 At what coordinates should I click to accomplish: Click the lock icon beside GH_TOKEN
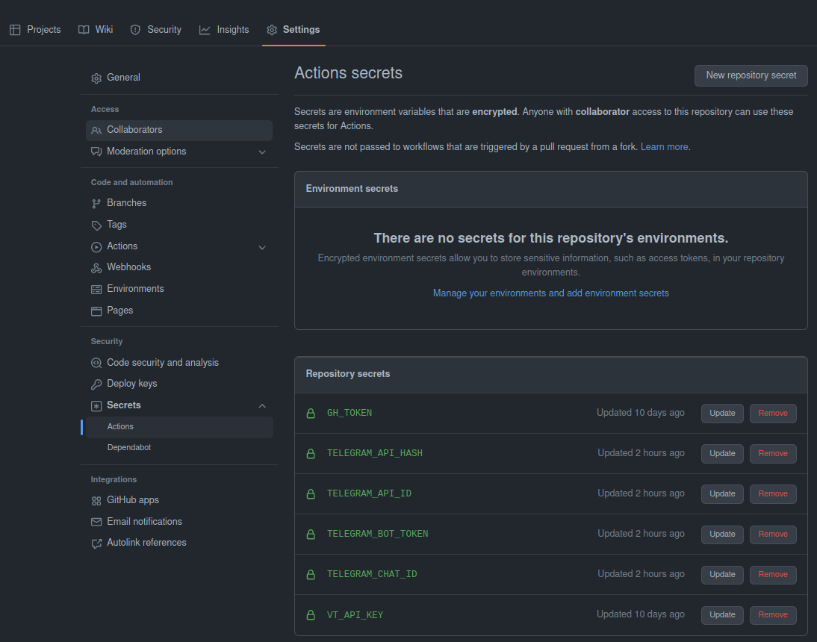tap(311, 413)
